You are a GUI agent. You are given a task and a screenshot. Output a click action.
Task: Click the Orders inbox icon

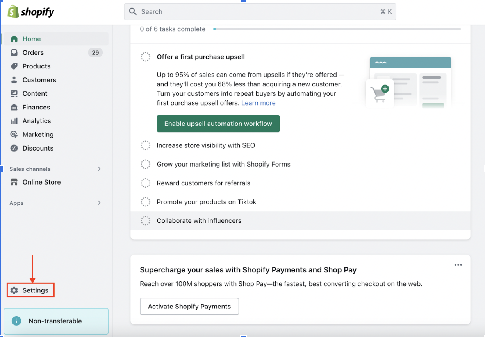click(14, 52)
